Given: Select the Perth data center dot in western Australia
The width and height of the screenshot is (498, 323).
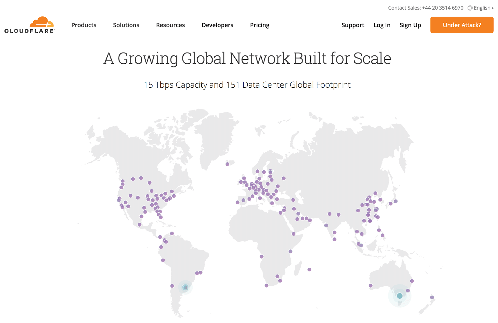Looking at the screenshot, I should pyautogui.click(x=371, y=286).
